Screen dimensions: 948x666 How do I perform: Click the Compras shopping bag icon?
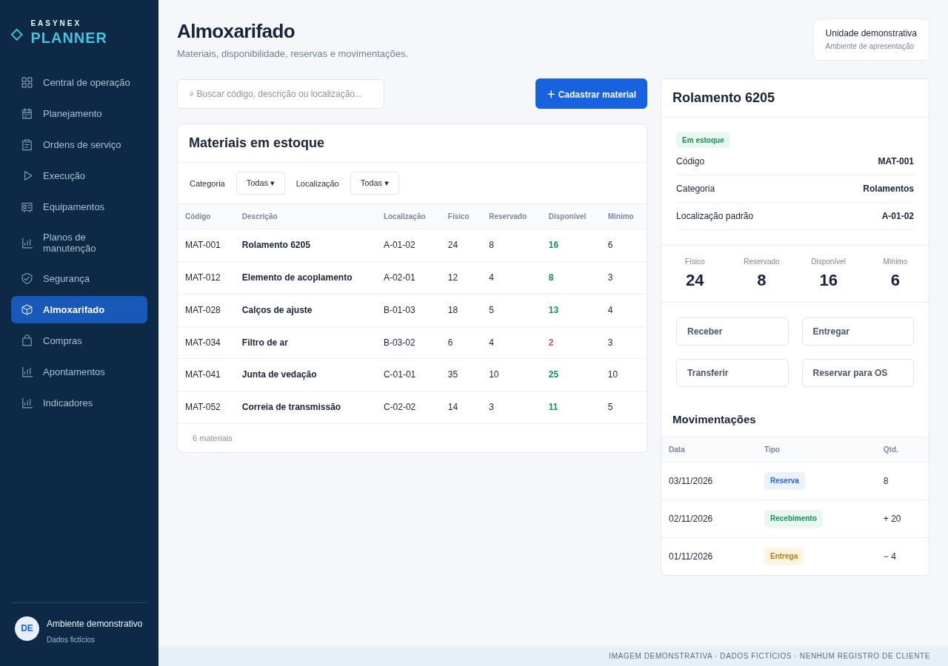click(x=27, y=340)
